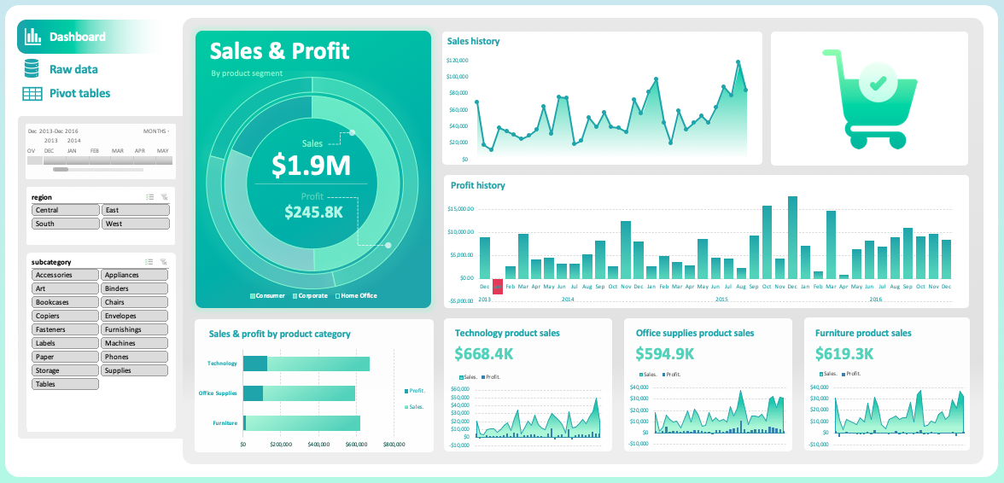Image resolution: width=1004 pixels, height=483 pixels.
Task: Click the Raw data database icon
Action: tap(32, 68)
